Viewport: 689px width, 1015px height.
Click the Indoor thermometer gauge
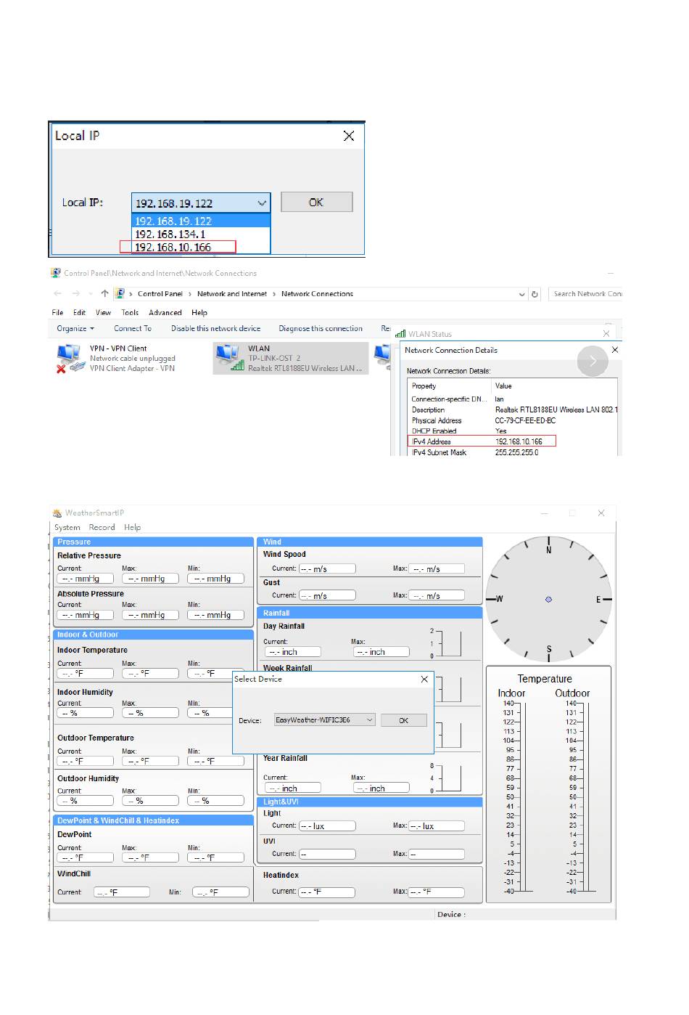tap(524, 796)
